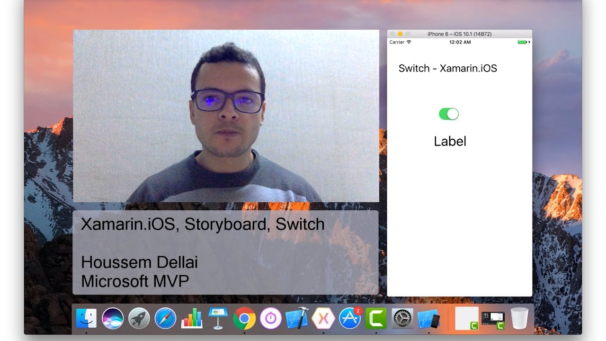Launch Siri from the Dock
Screen dimensions: 606x341
(113, 318)
